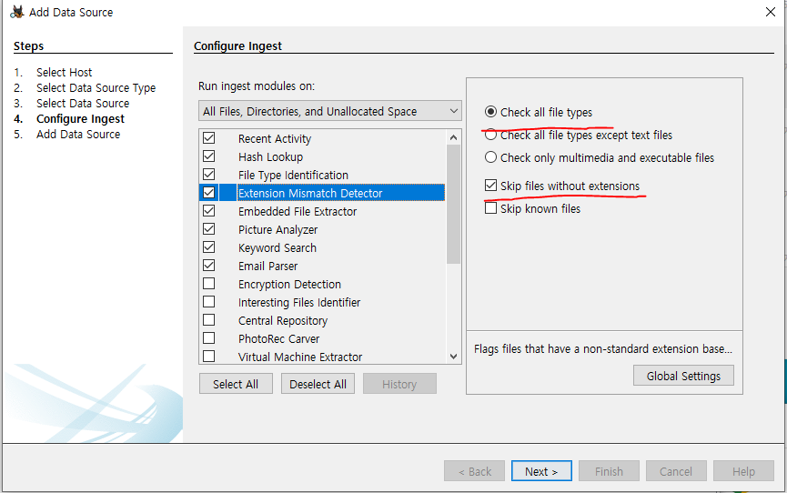Image resolution: width=787 pixels, height=493 pixels.
Task: Click the Select All button
Action: [x=236, y=384]
